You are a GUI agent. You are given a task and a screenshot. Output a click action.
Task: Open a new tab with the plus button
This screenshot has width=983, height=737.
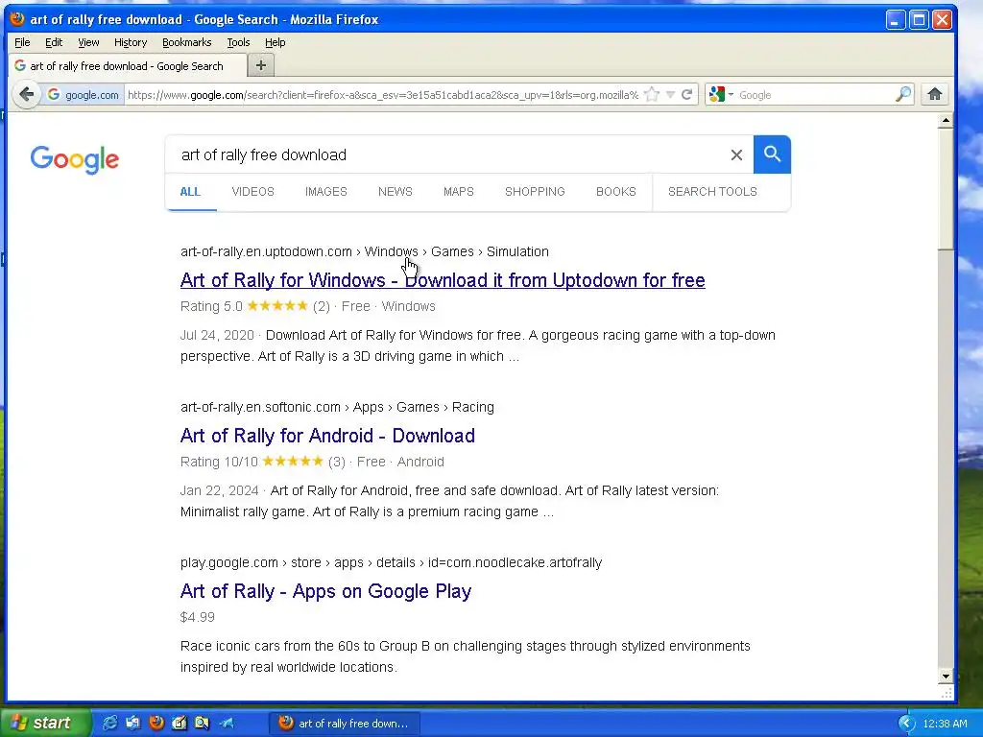coord(261,65)
